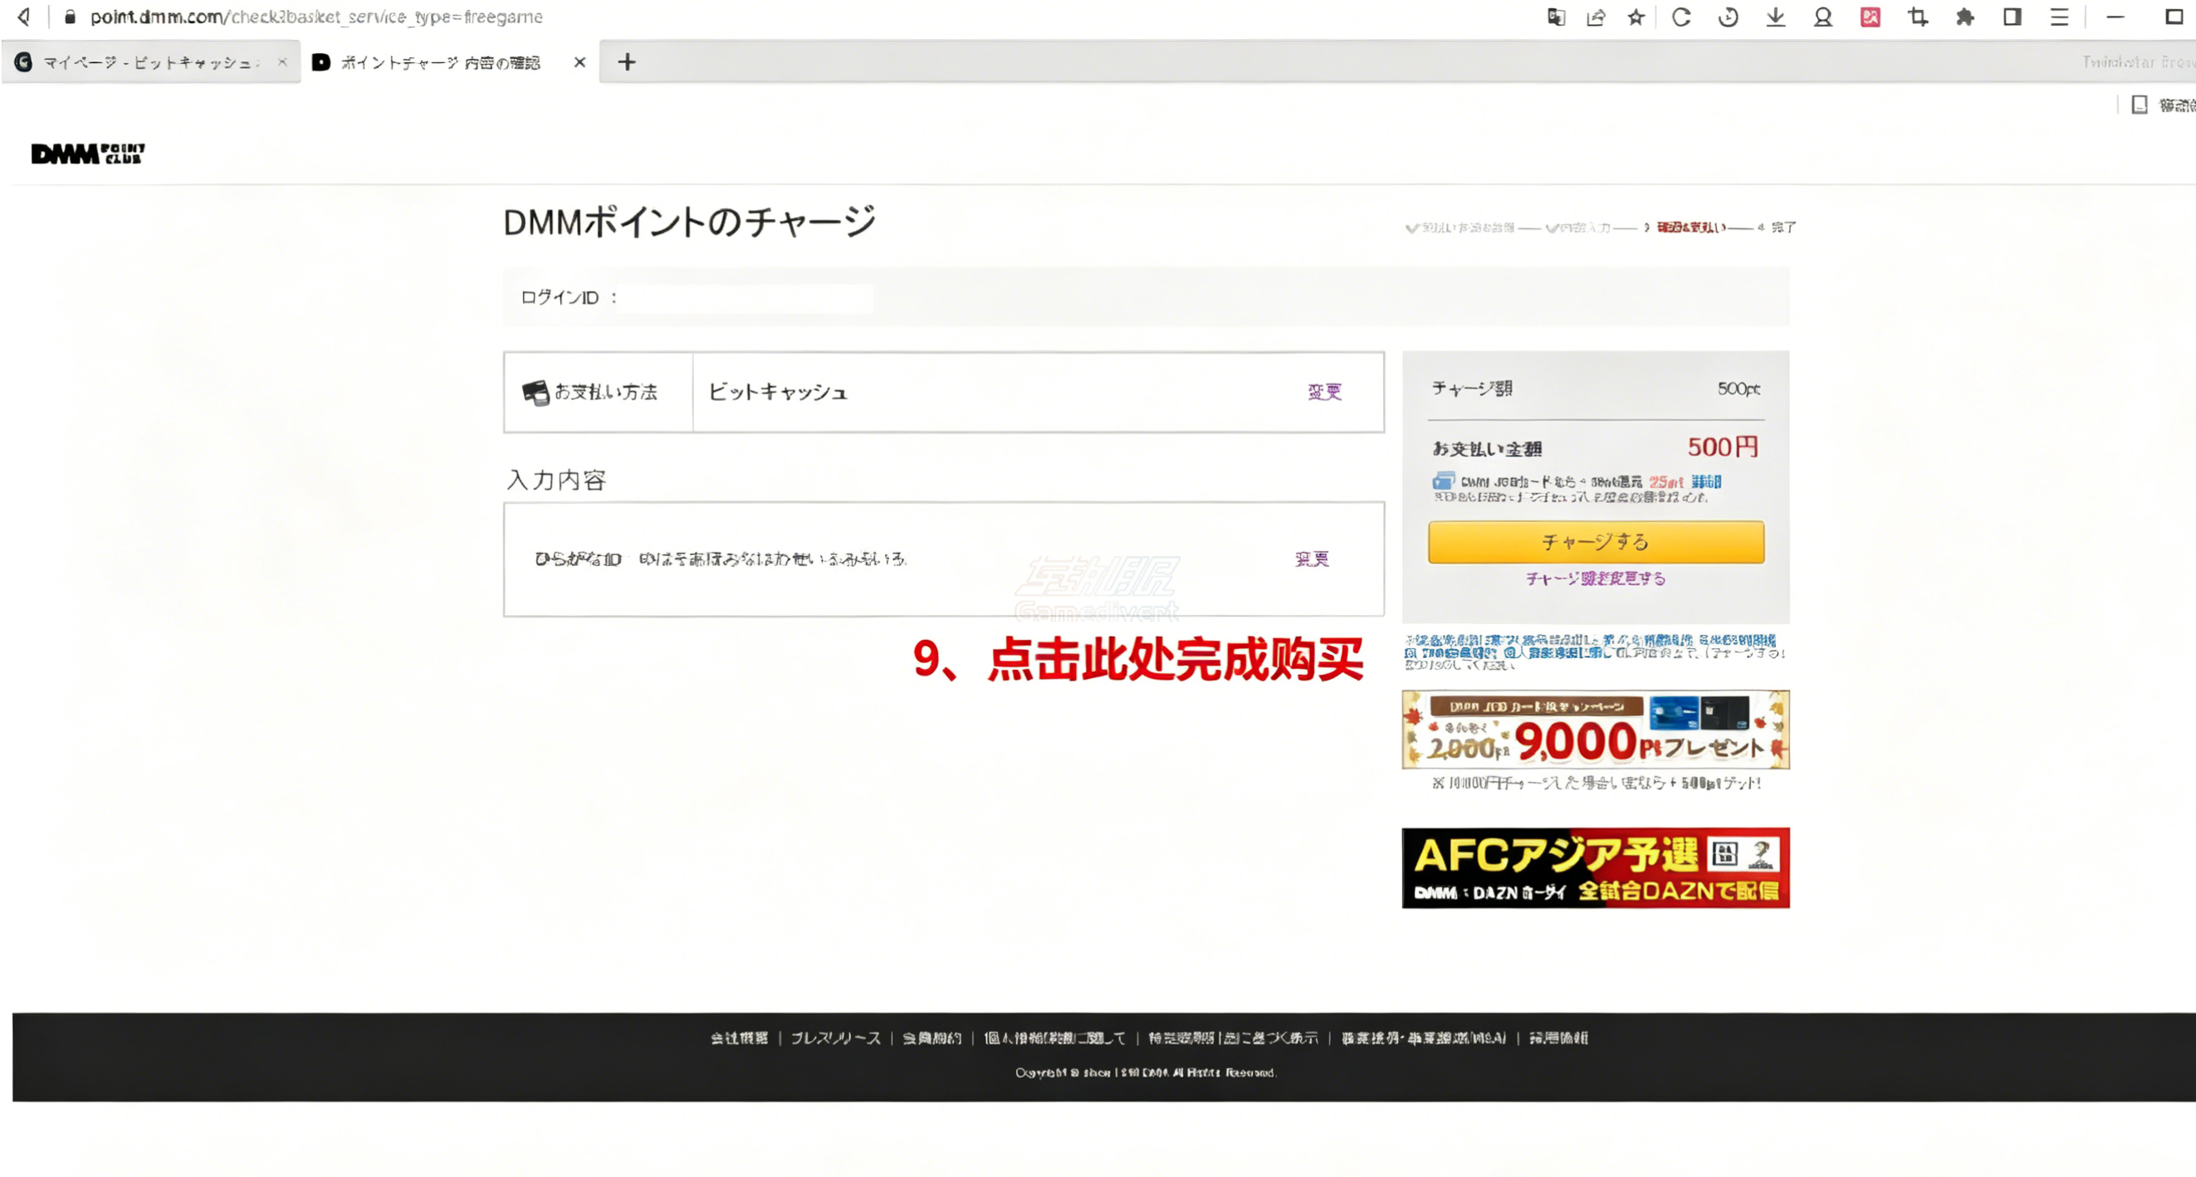
Task: Open browsing history clock icon
Action: click(1728, 17)
